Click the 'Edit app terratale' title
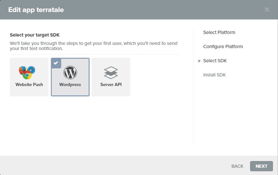Image resolution: width=278 pixels, height=175 pixels. pos(36,10)
